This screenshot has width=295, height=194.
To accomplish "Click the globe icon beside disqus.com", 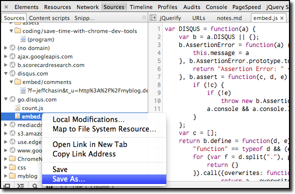I will [13, 73].
